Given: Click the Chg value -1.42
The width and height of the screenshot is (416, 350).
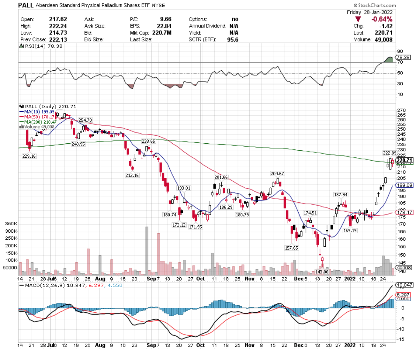Looking at the screenshot, I should point(386,26).
